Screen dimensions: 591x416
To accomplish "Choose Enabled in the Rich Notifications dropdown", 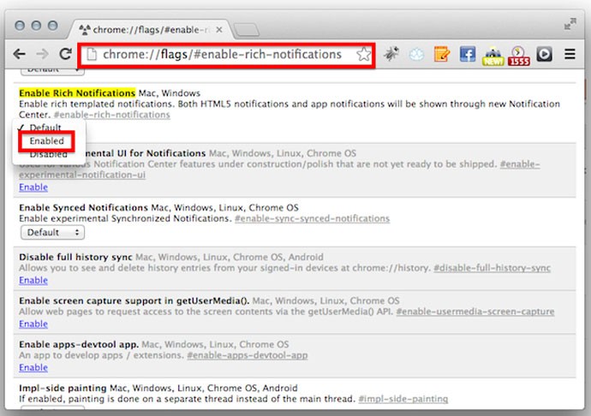I will tap(46, 140).
